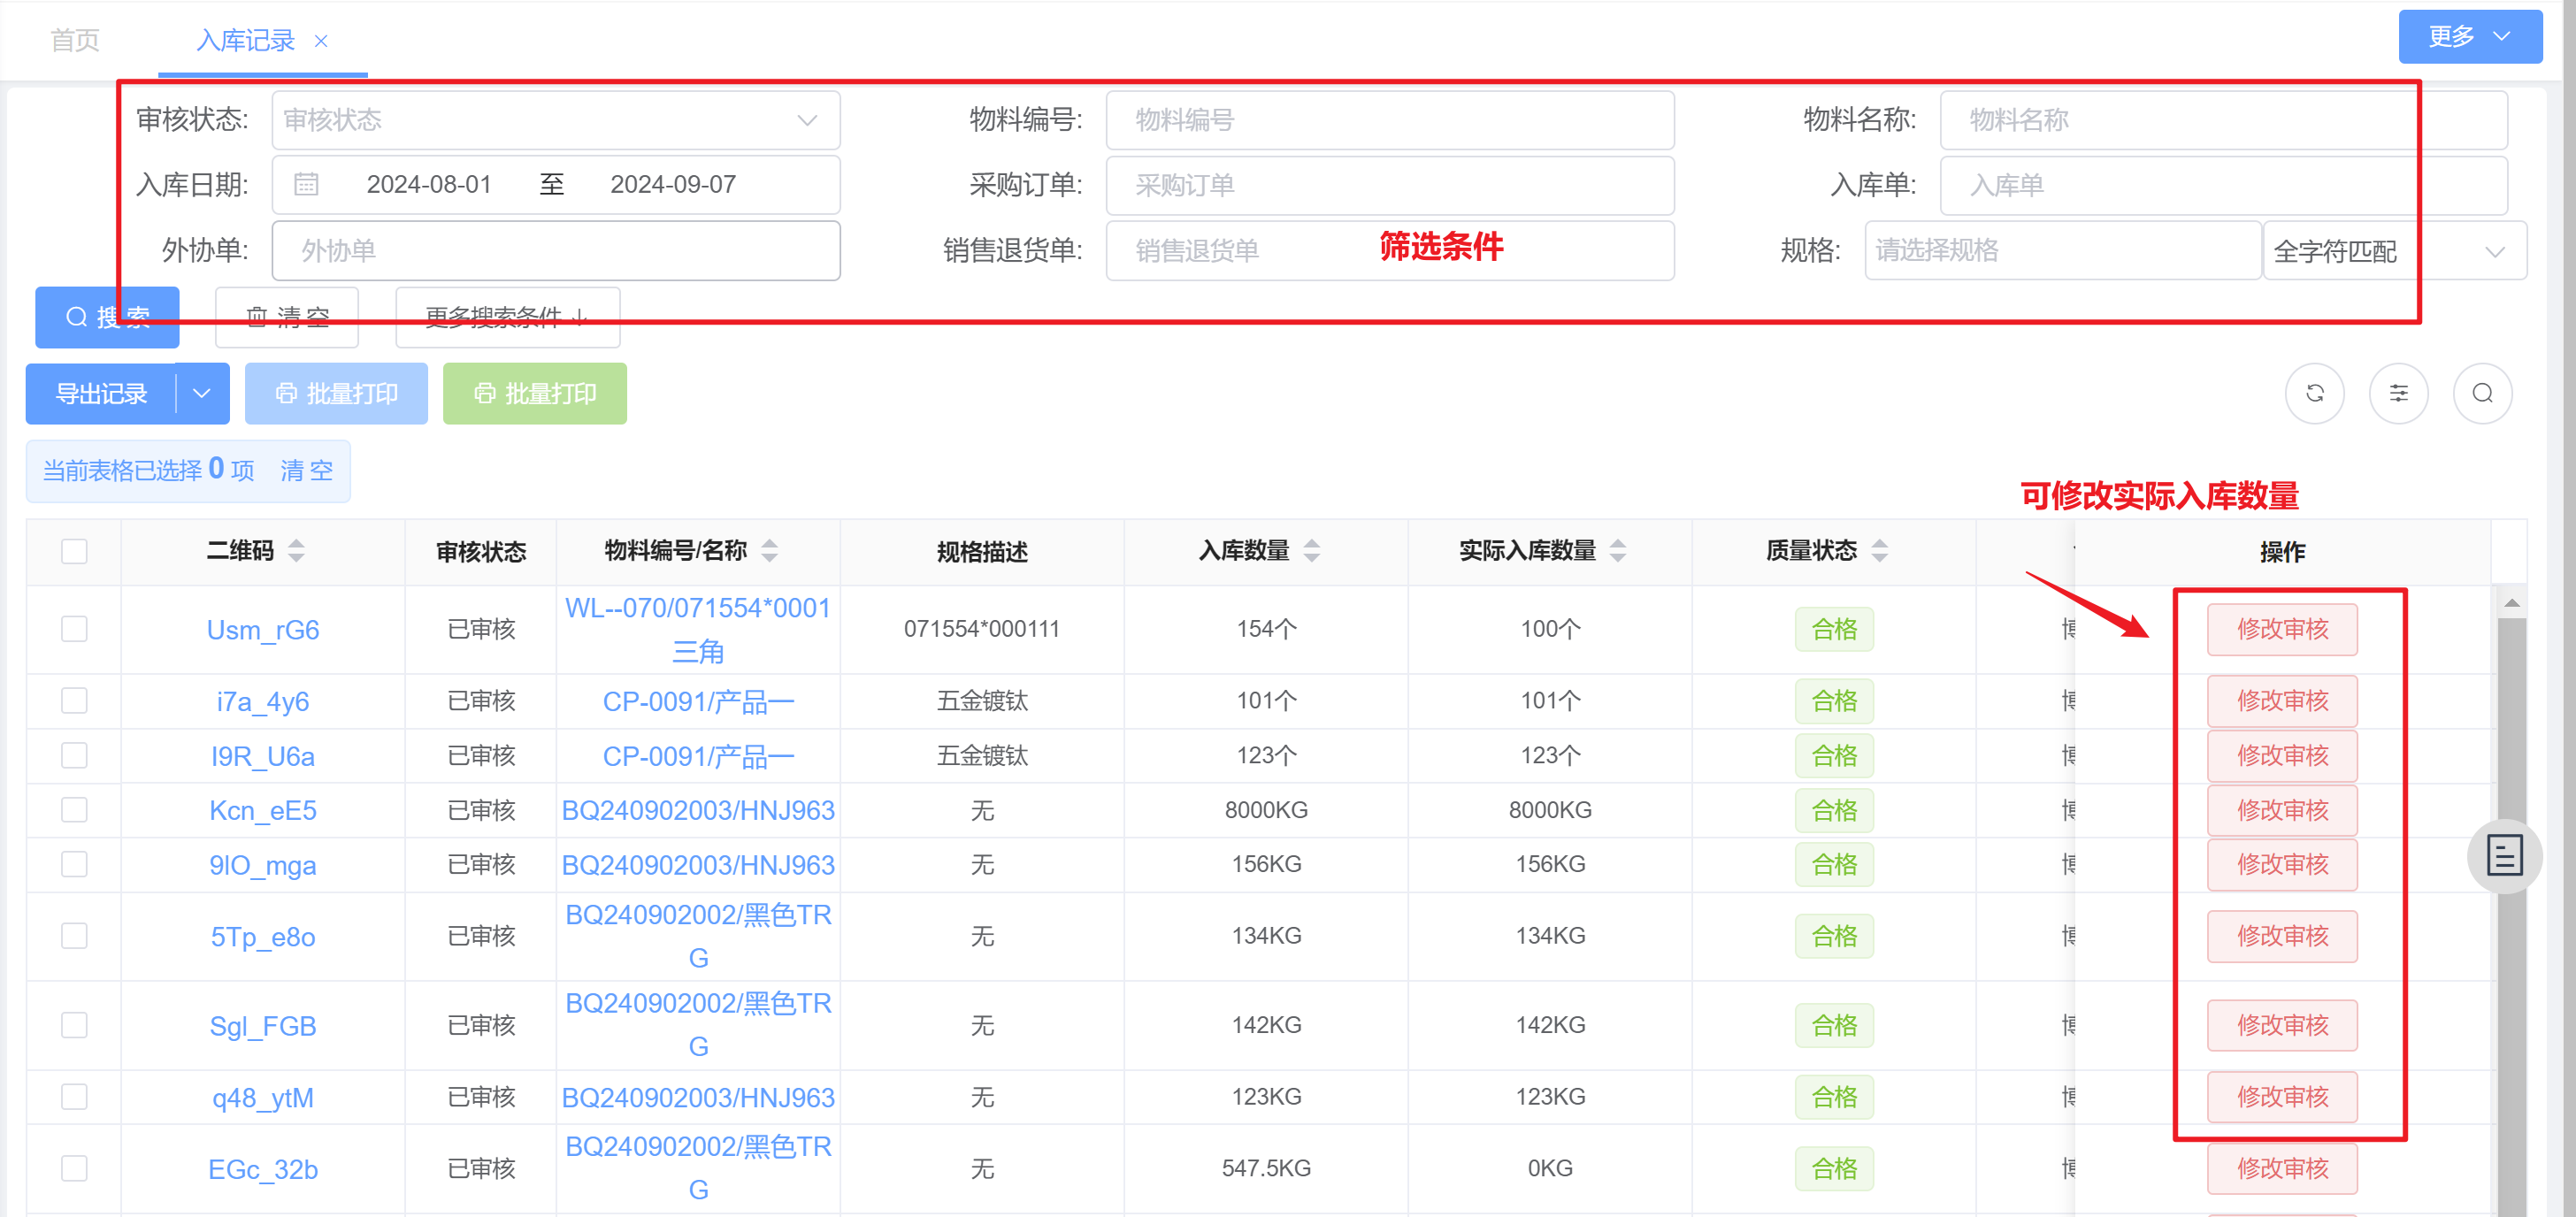Click the calendar icon in 入库日期

[306, 184]
